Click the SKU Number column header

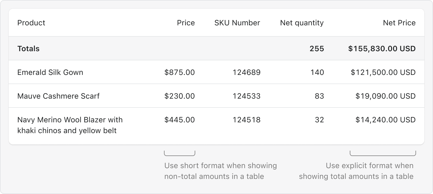tap(237, 23)
